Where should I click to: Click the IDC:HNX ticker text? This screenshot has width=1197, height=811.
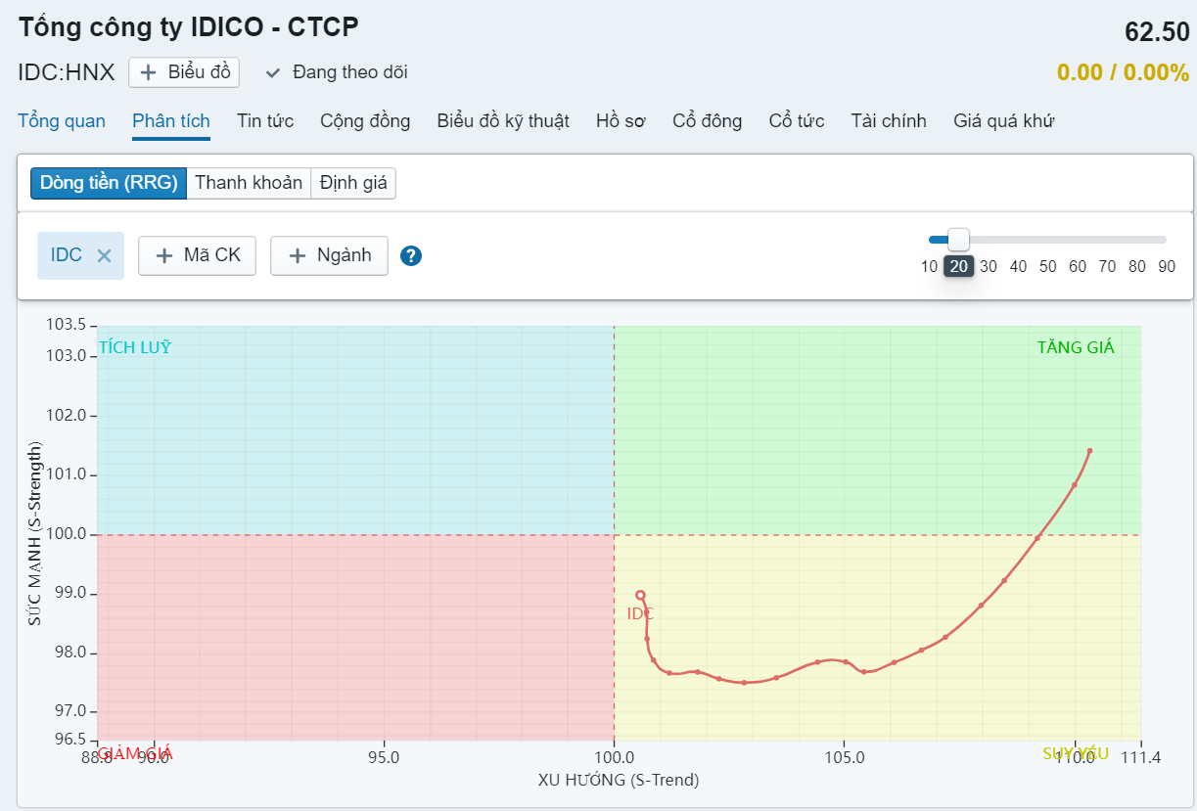(67, 72)
